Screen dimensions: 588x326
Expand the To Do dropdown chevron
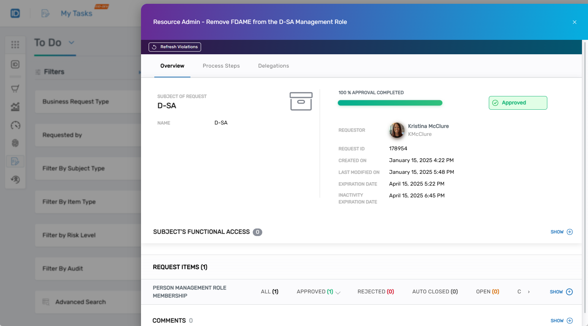click(x=71, y=43)
